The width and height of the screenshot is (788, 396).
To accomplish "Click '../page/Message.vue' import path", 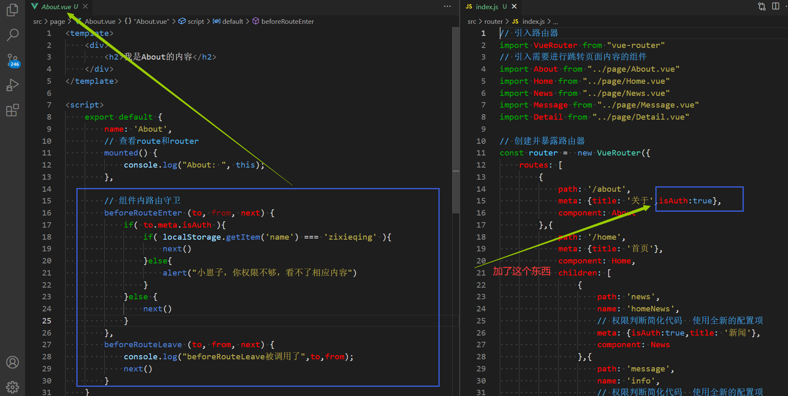I will pos(648,105).
